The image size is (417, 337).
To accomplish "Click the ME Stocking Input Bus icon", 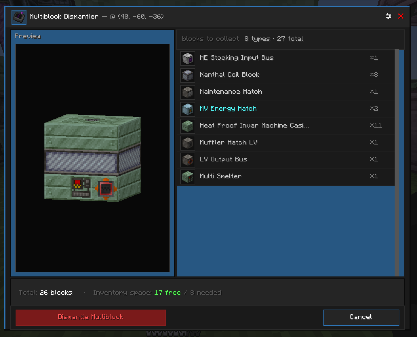I will pos(188,58).
